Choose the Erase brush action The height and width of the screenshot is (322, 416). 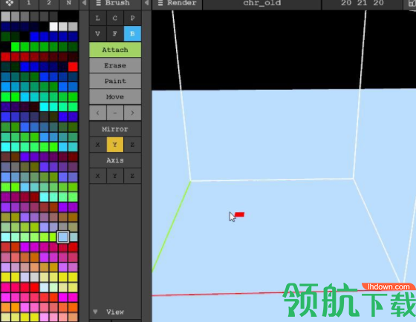click(115, 65)
